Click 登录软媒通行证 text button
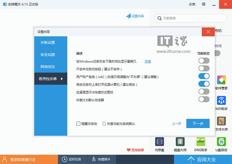This screenshot has height=164, width=232. [x=23, y=160]
